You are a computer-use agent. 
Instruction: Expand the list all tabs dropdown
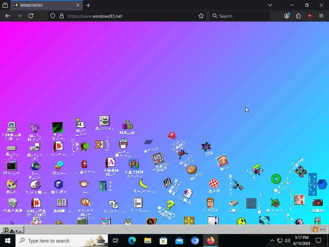[x=270, y=5]
